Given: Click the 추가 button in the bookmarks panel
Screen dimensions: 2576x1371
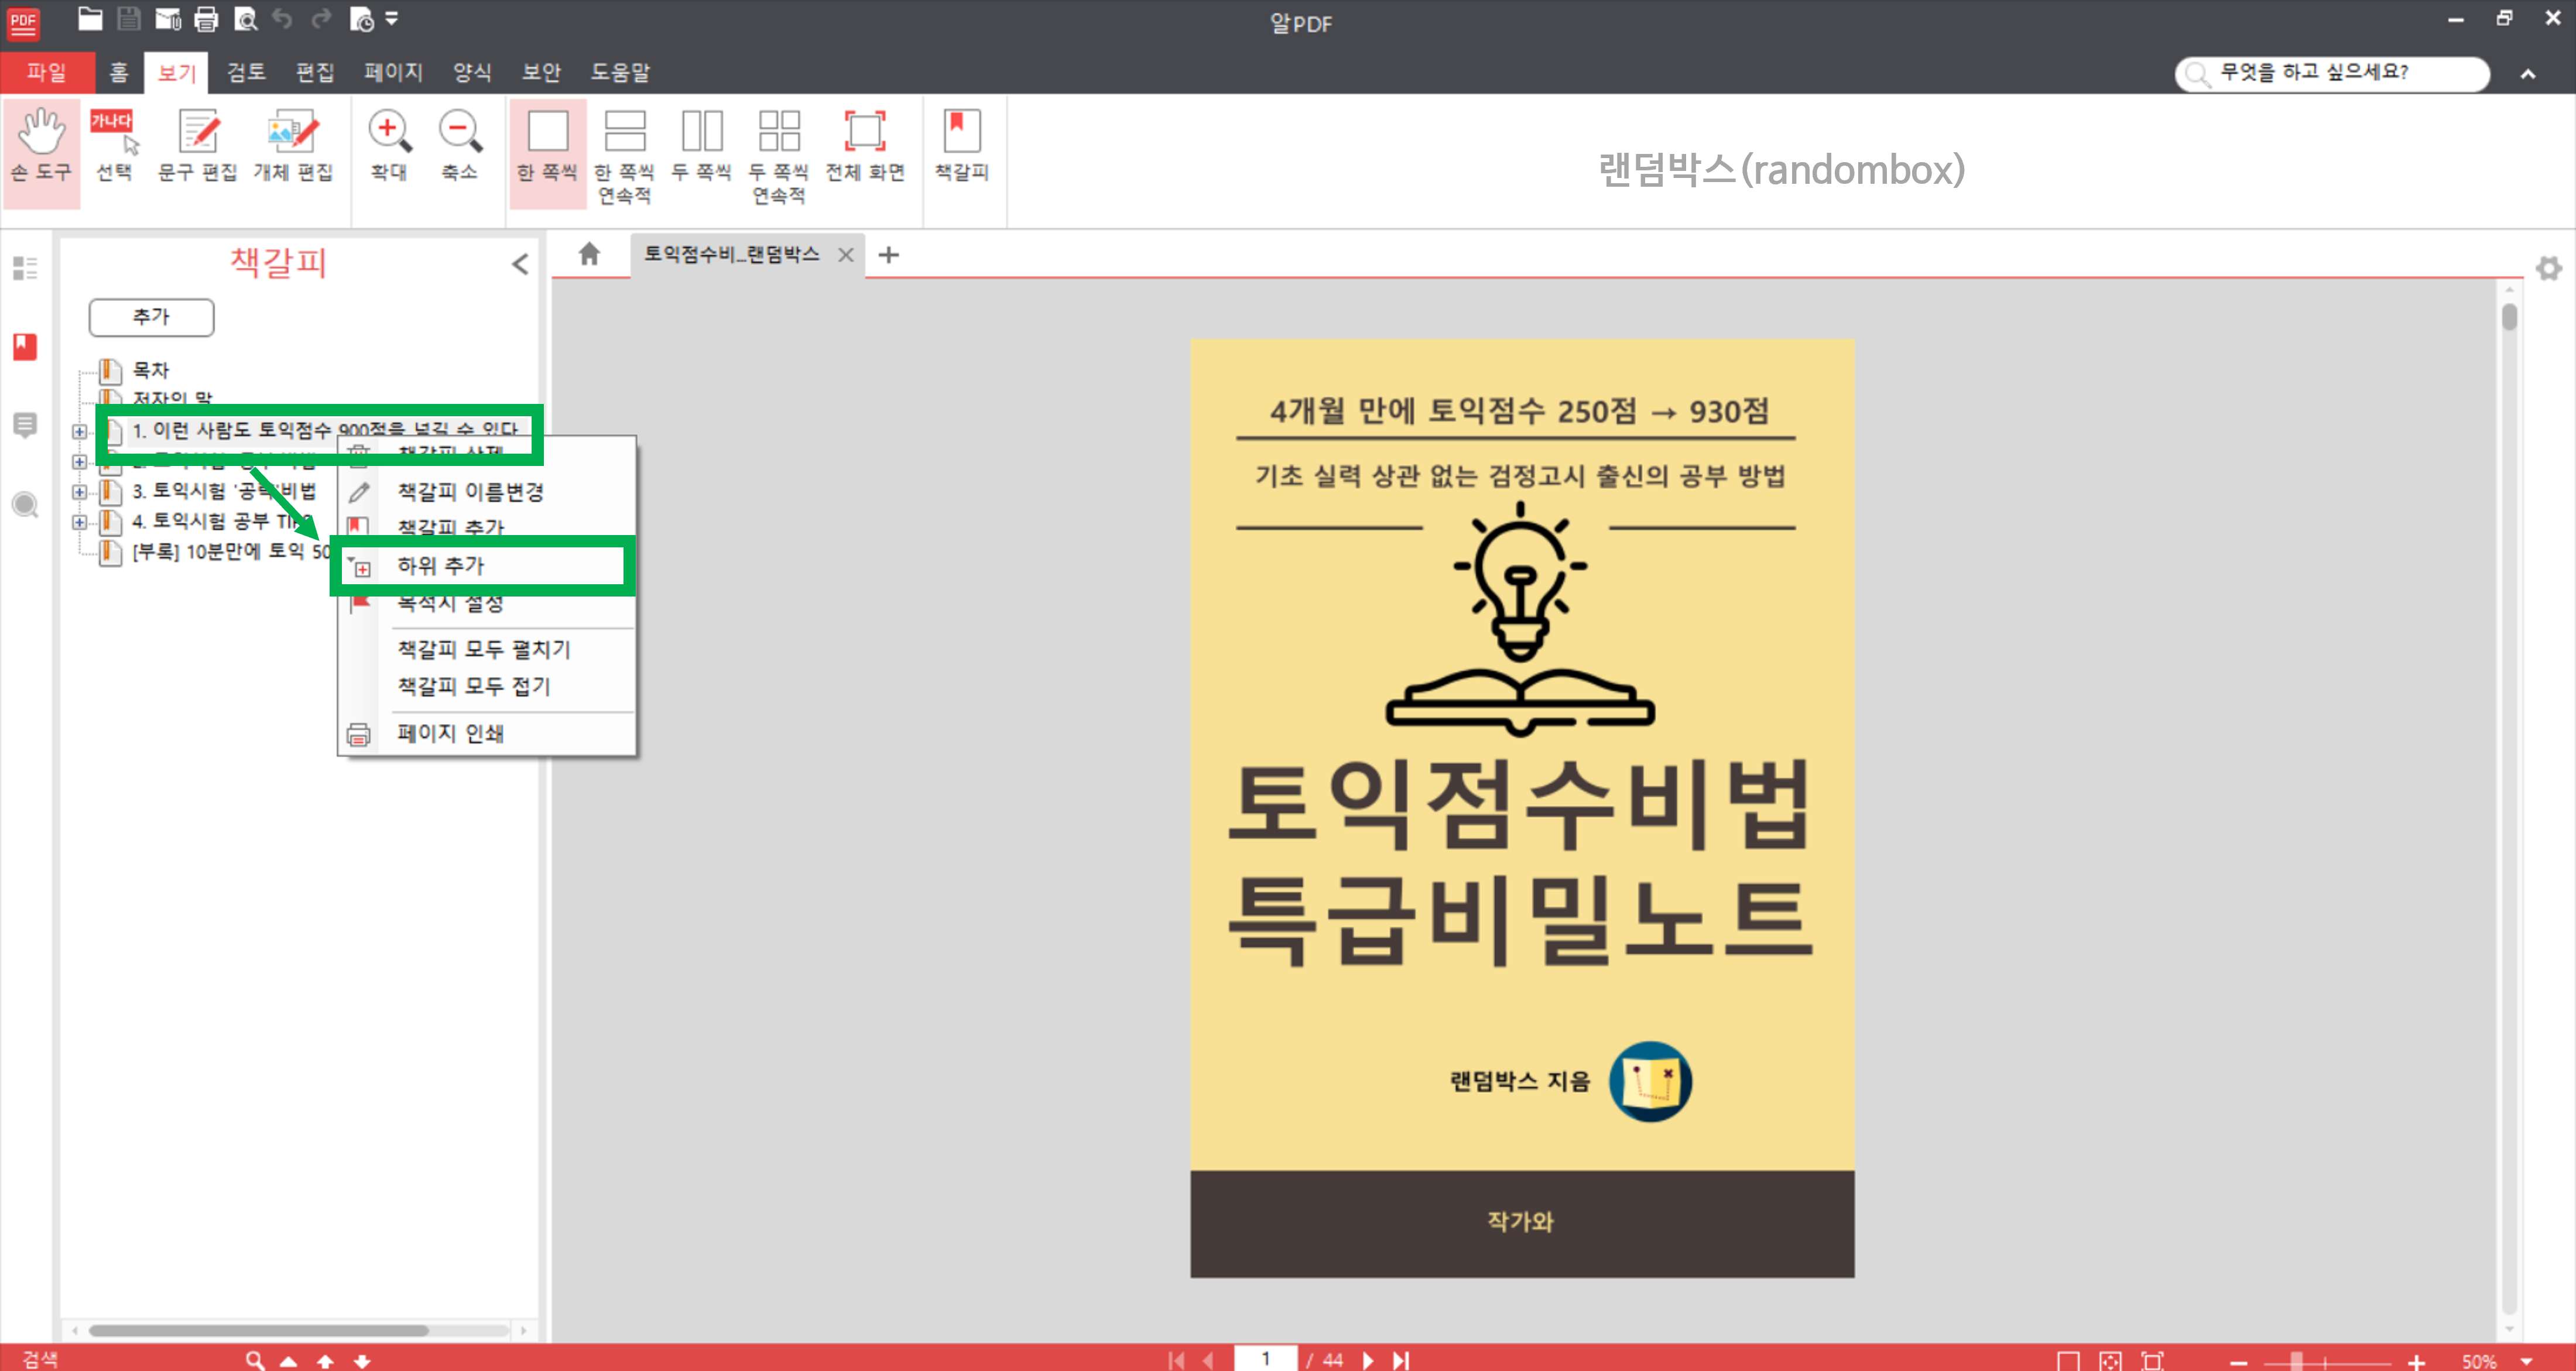Looking at the screenshot, I should (151, 317).
